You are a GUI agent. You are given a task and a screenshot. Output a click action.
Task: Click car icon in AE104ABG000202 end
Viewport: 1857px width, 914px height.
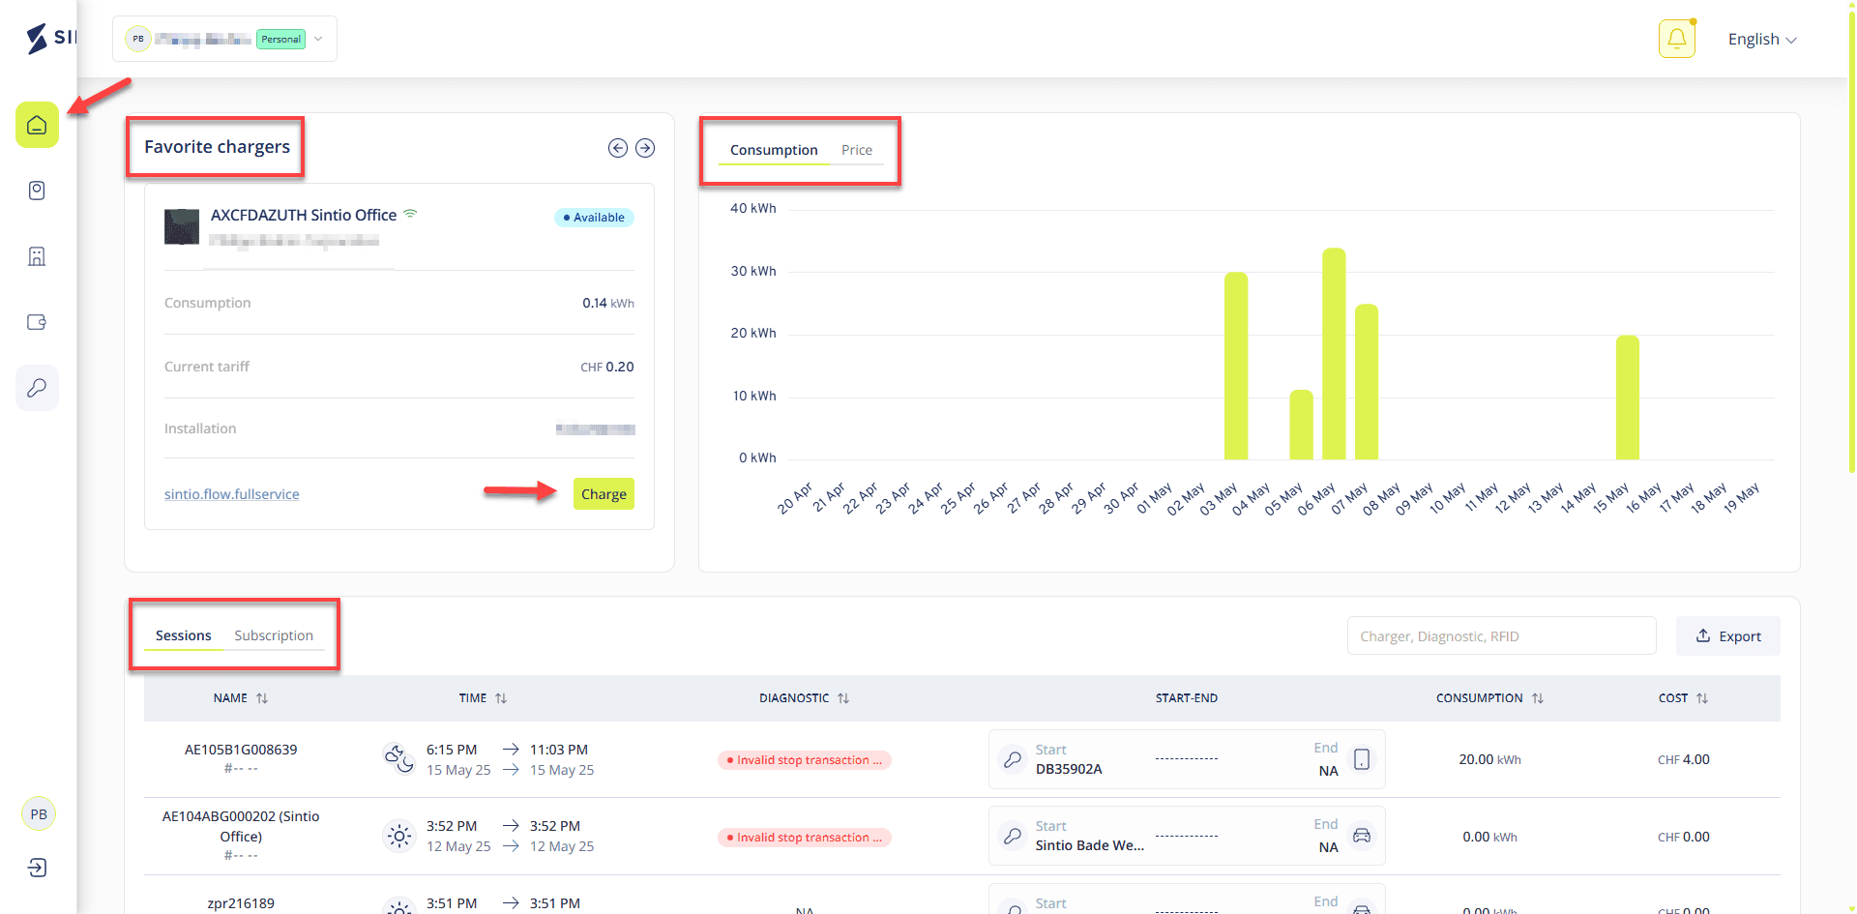1362,836
